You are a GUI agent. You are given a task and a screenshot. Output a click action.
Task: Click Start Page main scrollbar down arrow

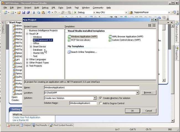point(173,121)
